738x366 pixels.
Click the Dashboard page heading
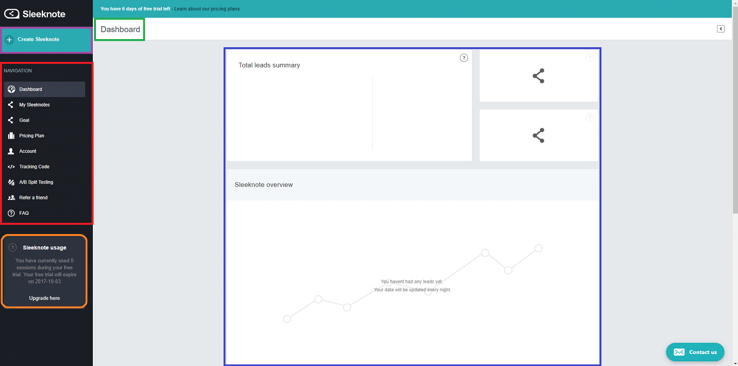120,29
